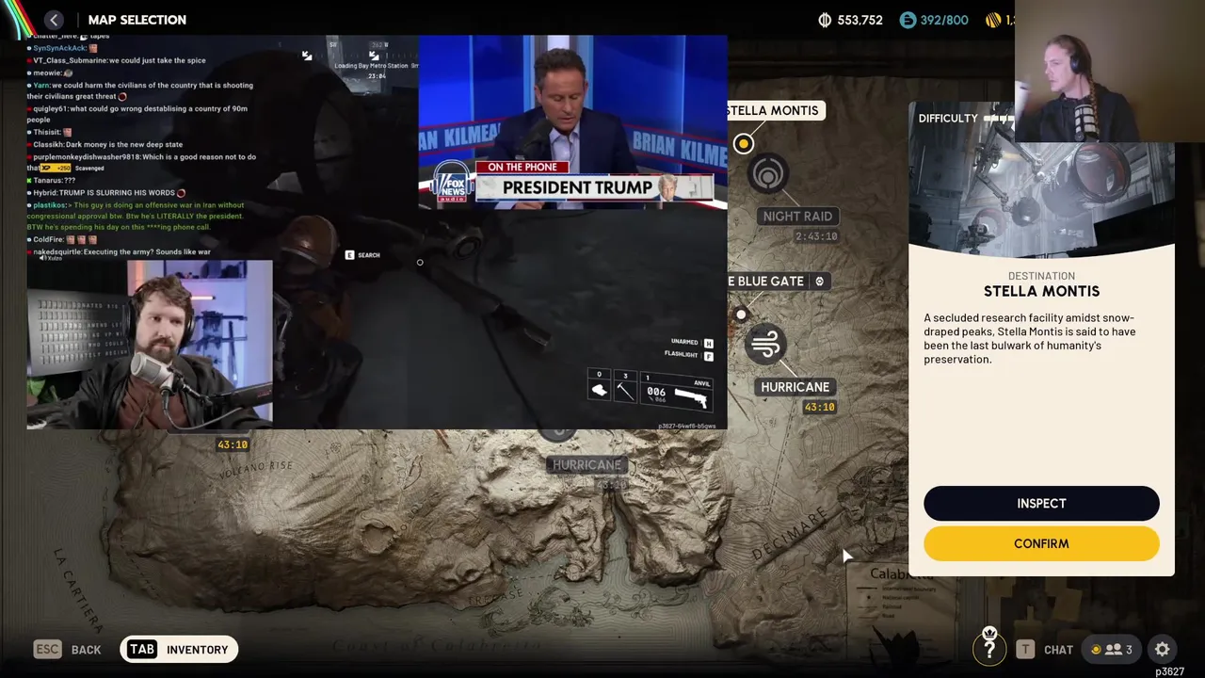The height and width of the screenshot is (678, 1205).
Task: Click the INSPECT button
Action: point(1041,504)
